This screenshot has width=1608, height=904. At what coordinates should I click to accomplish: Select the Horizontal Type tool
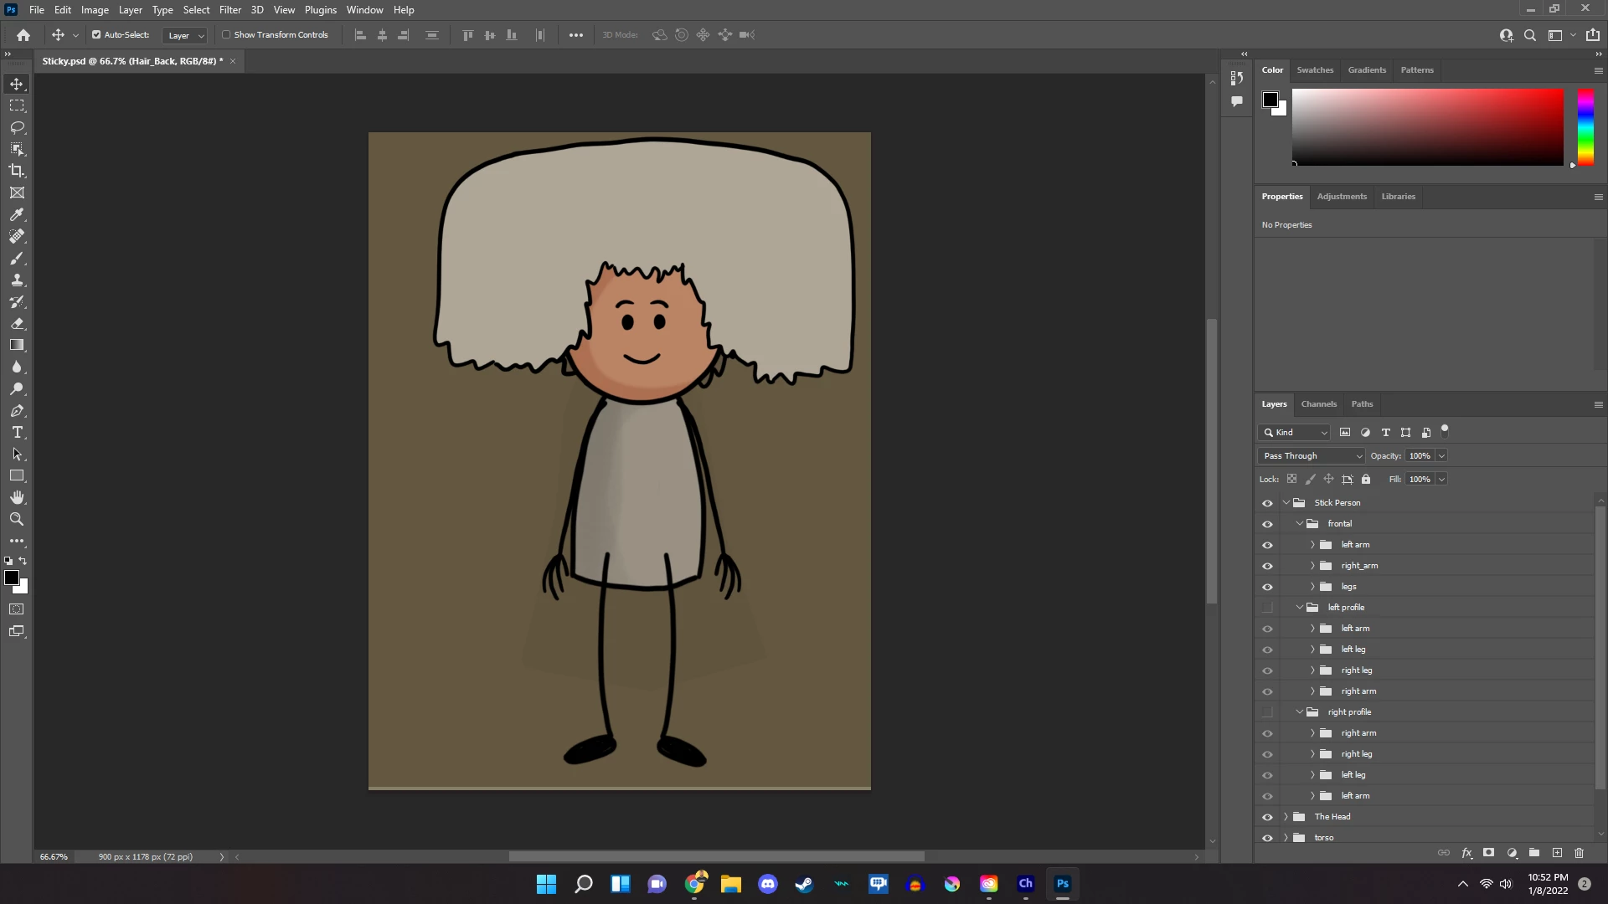click(x=17, y=432)
